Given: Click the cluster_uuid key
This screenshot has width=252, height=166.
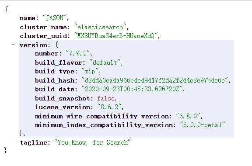Looking at the screenshot, I should pos(43,36).
